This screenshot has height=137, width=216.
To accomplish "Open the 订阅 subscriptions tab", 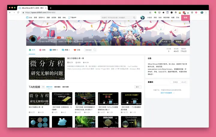I will pyautogui.click(x=77, y=50).
